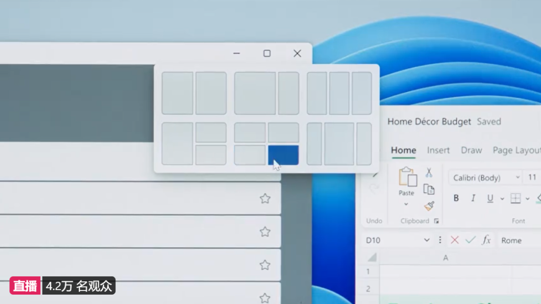Choose the wide left zone of the uneven split layout
Image resolution: width=541 pixels, height=304 pixels.
pos(255,93)
